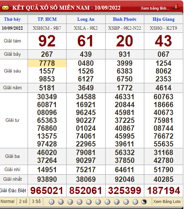Screen dimensions: 184x209
Task: Switch to 2 số display
Action: click(x=23, y=201)
